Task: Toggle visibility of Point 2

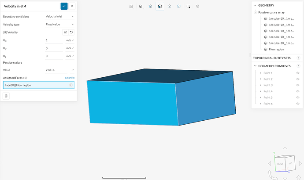Action: 298,79
